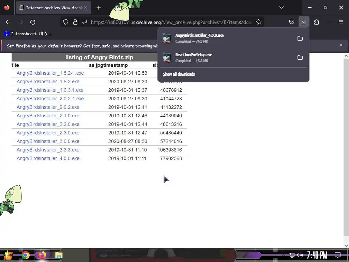This screenshot has height=262, width=349.
Task: Download AngryBirdsInstaller_1.6.2.exe
Action: click(48, 82)
